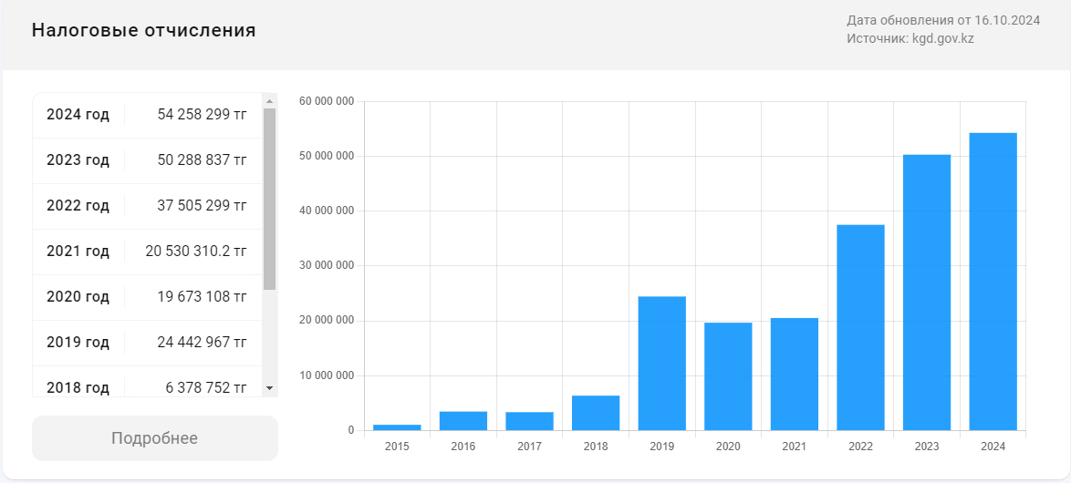The height and width of the screenshot is (483, 1071).
Task: Click the 2018 bar in chart
Action: (596, 413)
